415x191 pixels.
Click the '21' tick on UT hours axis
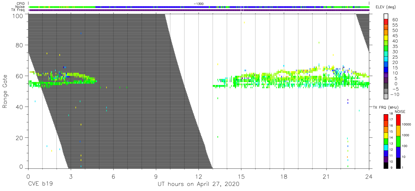click(326, 177)
